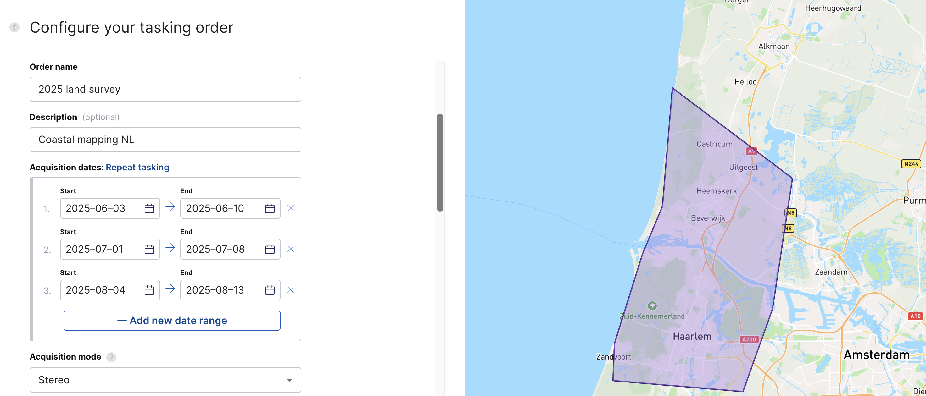
Task: Open calendar for first range end date
Action: click(x=270, y=208)
